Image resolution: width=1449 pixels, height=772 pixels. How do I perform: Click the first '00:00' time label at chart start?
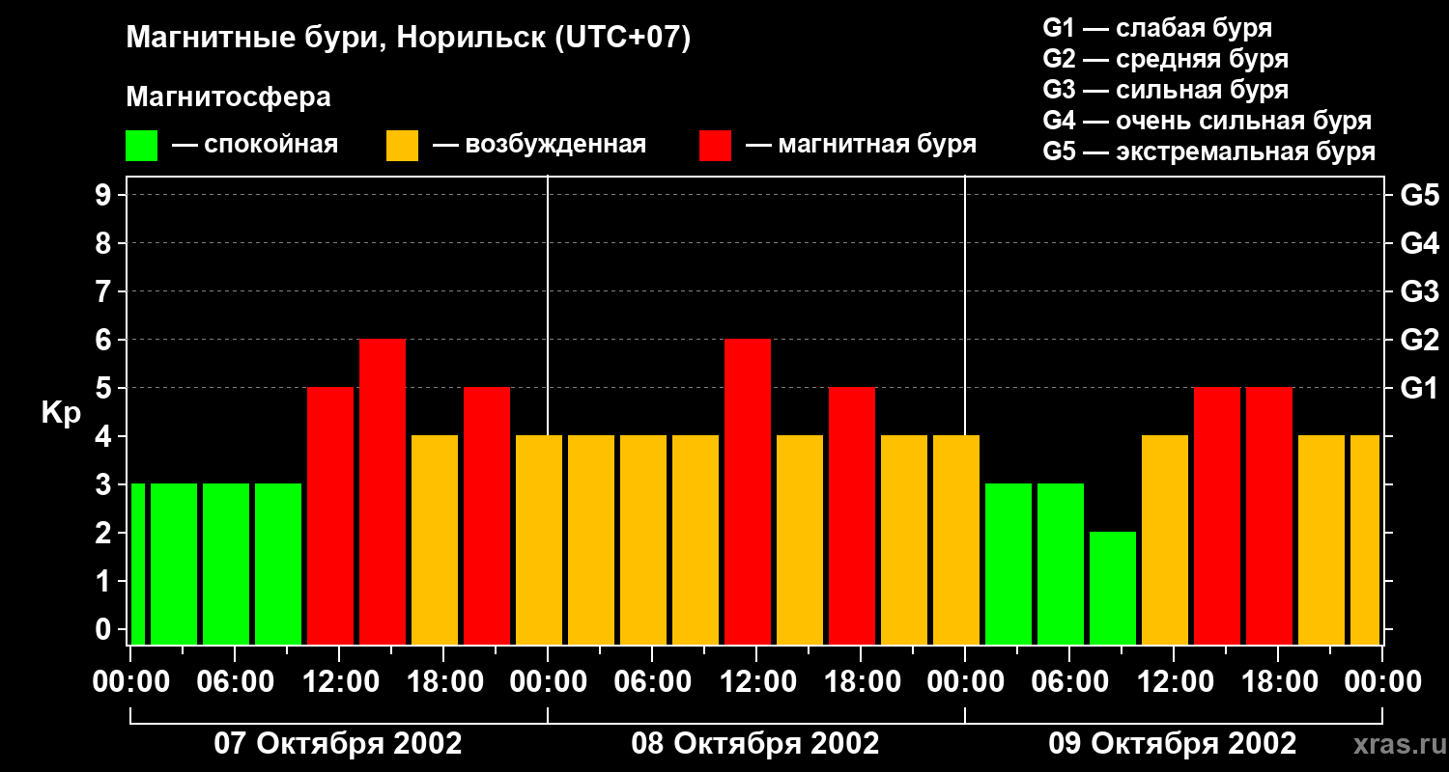click(130, 681)
